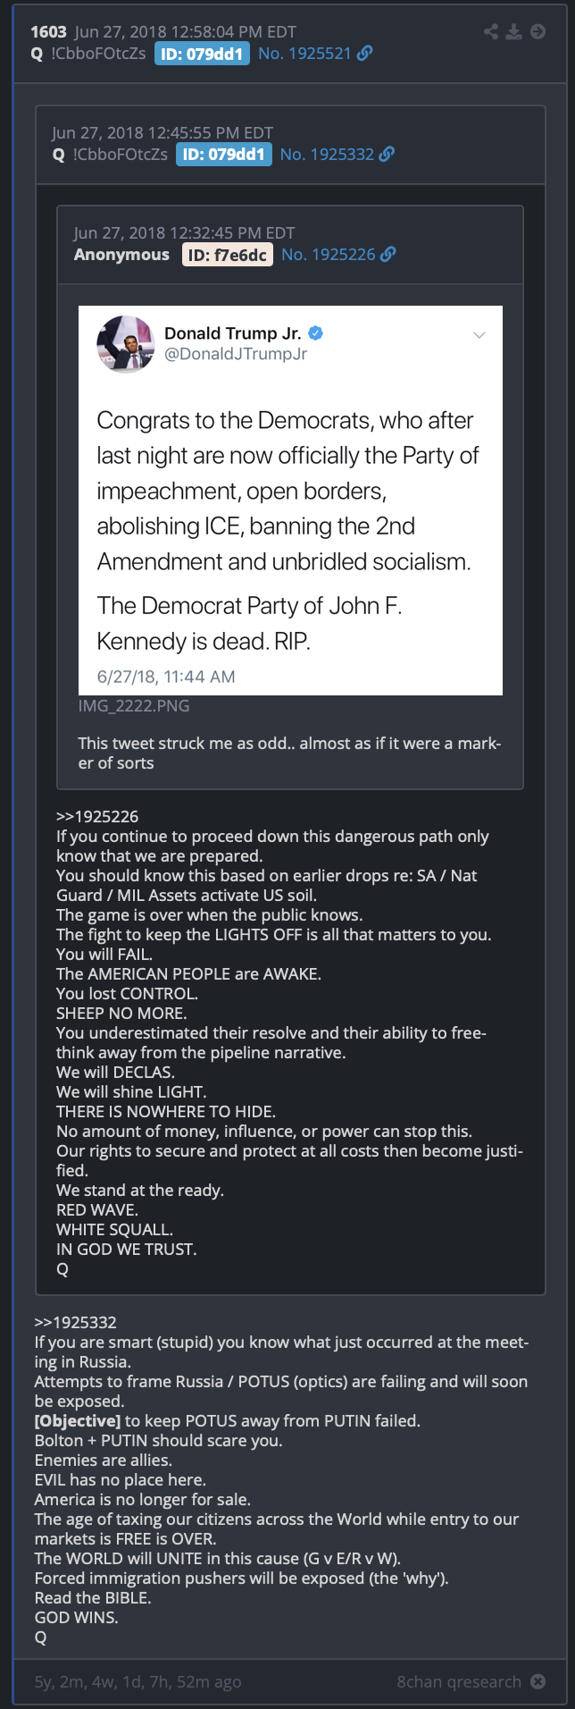Click the right-arrow circle icon in header

[537, 31]
